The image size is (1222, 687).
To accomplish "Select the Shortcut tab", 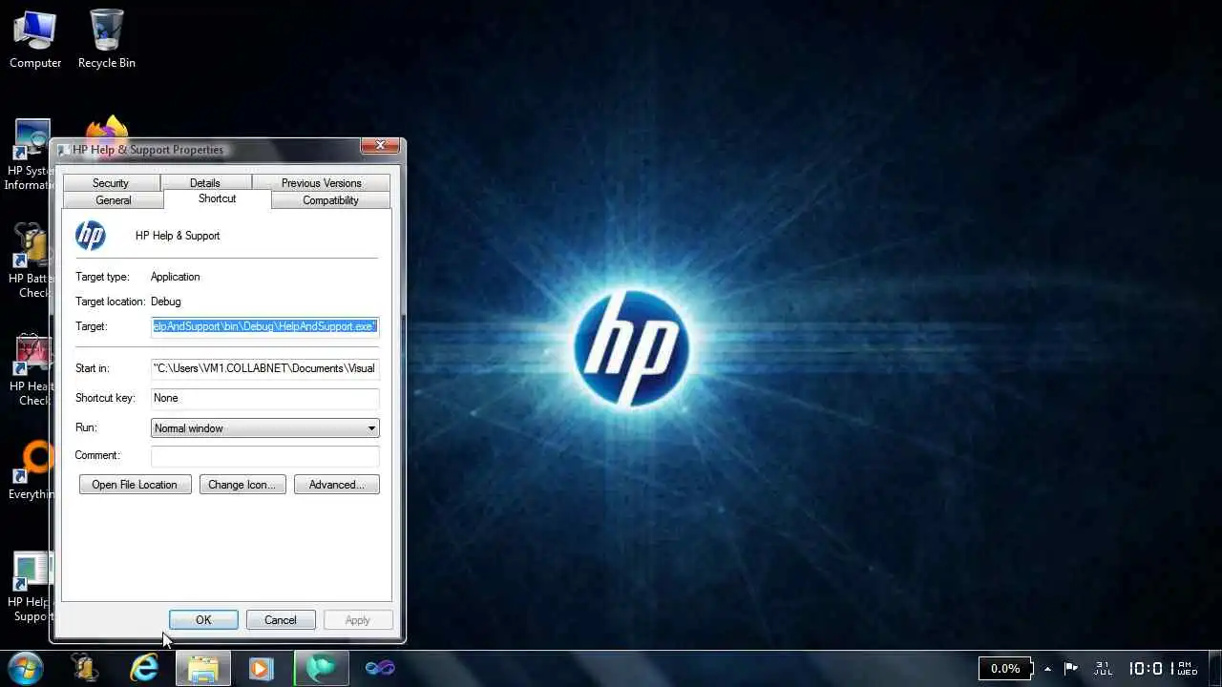I will tap(218, 198).
